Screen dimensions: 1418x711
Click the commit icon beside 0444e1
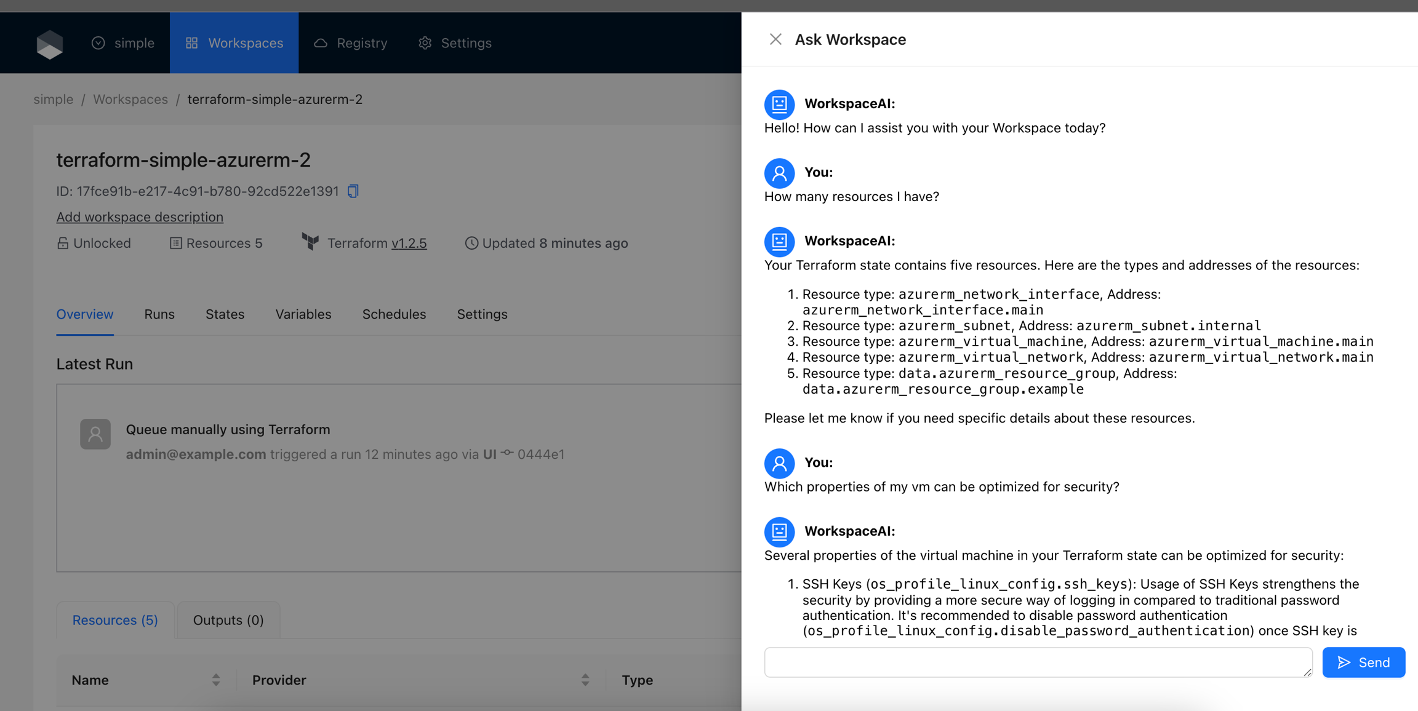pos(507,453)
